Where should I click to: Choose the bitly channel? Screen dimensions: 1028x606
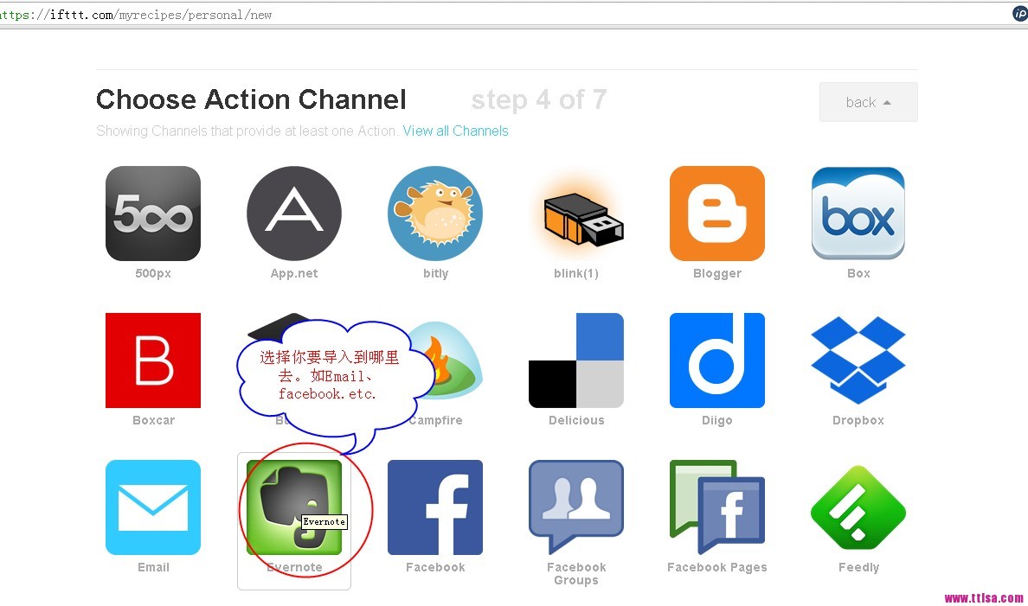pyautogui.click(x=435, y=214)
